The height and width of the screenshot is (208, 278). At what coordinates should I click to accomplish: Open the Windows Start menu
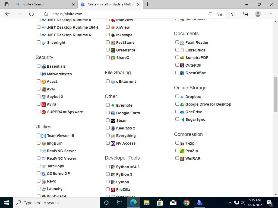pos(7,203)
